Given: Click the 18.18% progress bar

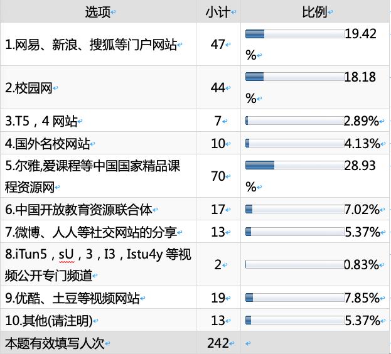Looking at the screenshot, I should click(294, 77).
